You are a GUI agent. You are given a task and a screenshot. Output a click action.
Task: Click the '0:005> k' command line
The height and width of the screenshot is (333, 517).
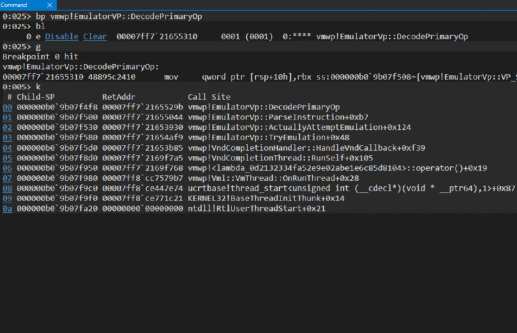[x=21, y=87]
